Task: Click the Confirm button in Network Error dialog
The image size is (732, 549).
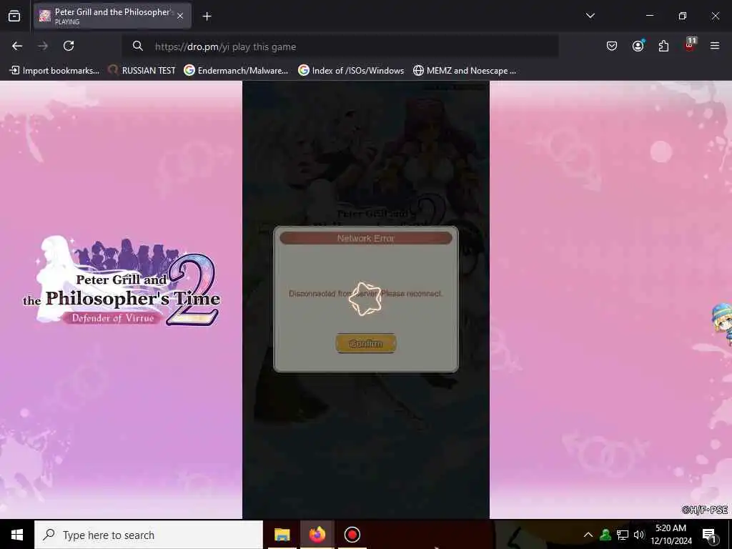Action: click(365, 343)
